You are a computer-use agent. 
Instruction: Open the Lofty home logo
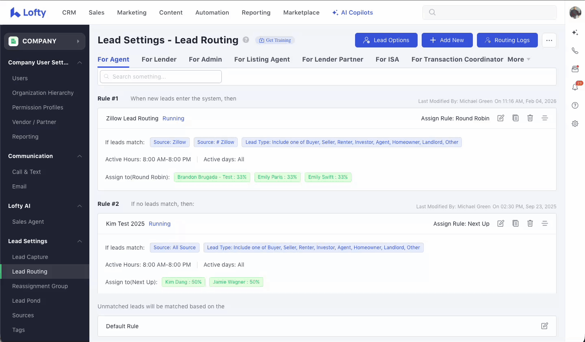pos(28,13)
